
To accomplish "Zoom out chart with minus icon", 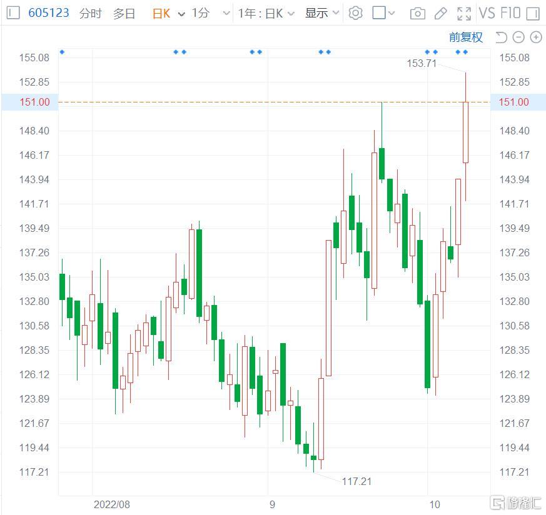I will (x=518, y=37).
